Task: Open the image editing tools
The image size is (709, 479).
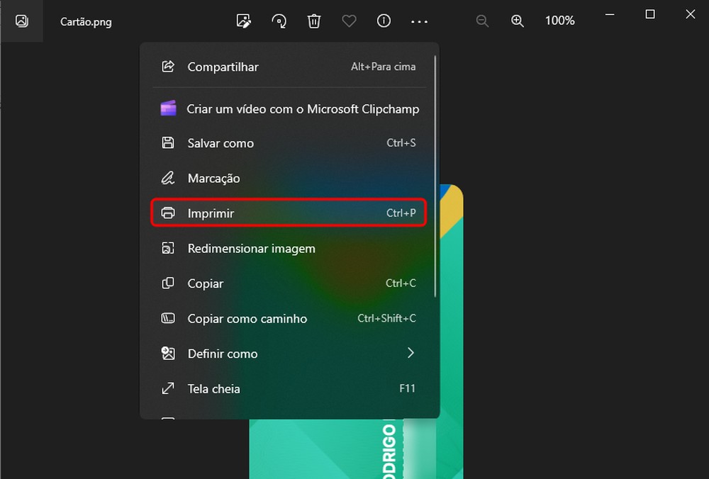Action: [x=243, y=21]
